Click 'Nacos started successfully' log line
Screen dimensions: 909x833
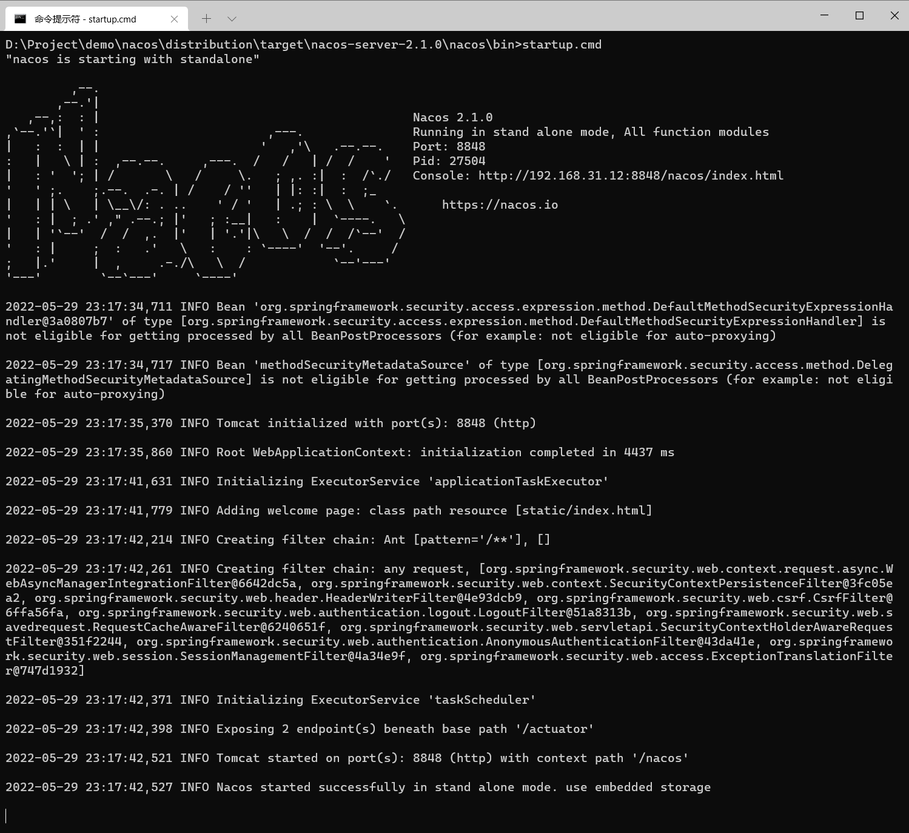(x=358, y=787)
